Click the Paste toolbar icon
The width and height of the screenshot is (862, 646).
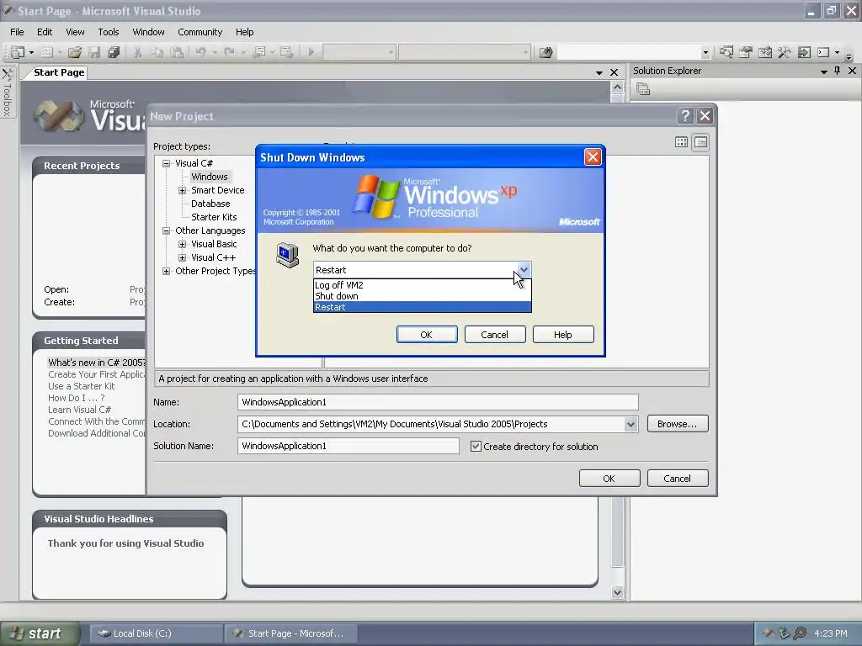pos(177,52)
